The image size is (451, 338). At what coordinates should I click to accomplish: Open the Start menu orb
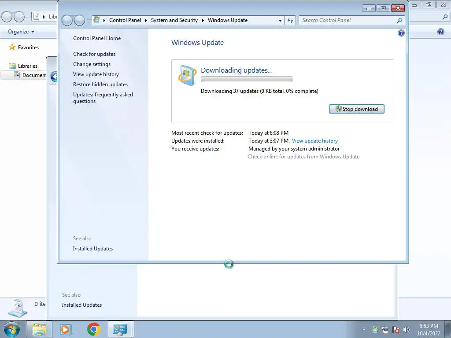12,329
